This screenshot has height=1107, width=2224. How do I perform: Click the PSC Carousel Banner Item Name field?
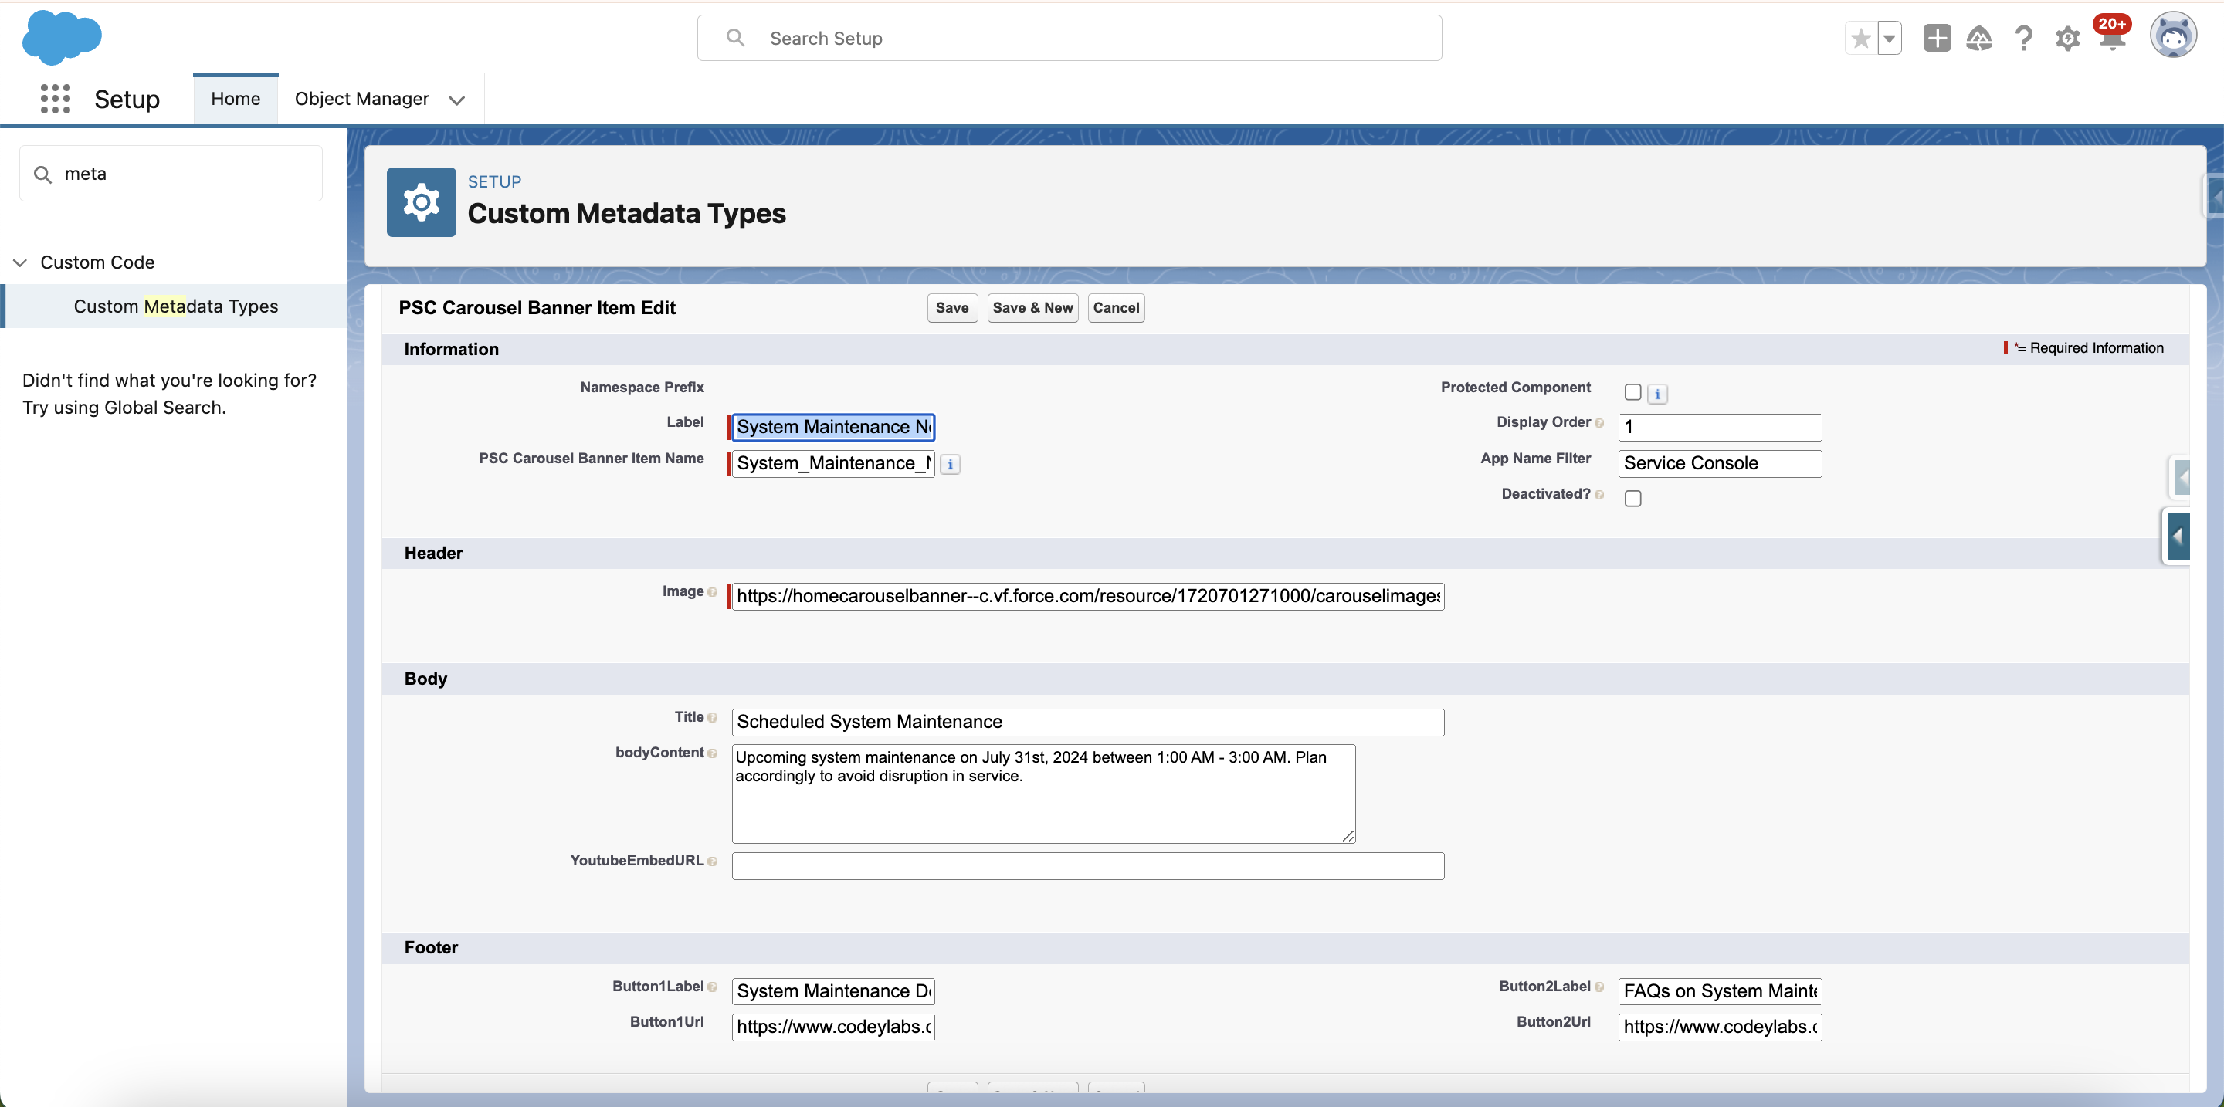pyautogui.click(x=833, y=463)
